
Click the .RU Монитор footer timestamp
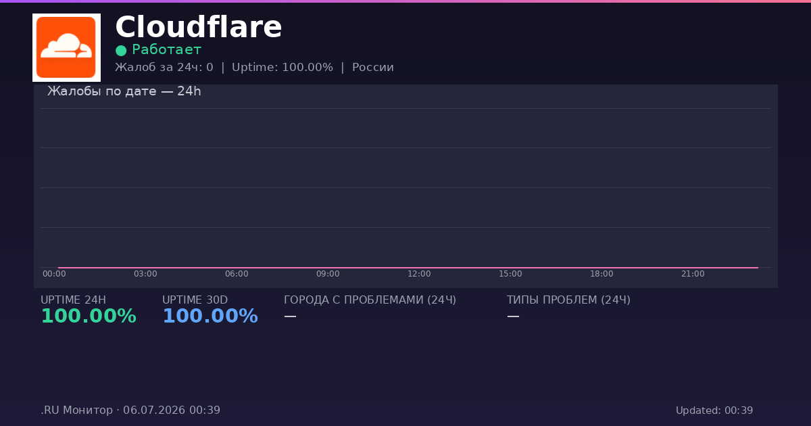[x=130, y=410]
